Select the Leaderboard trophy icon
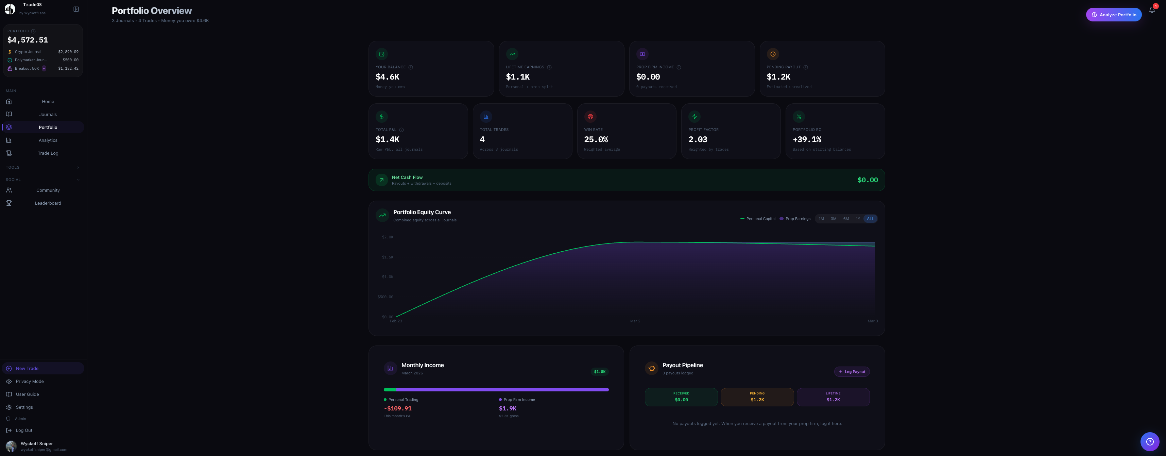Viewport: 1166px width, 456px height. coord(9,203)
